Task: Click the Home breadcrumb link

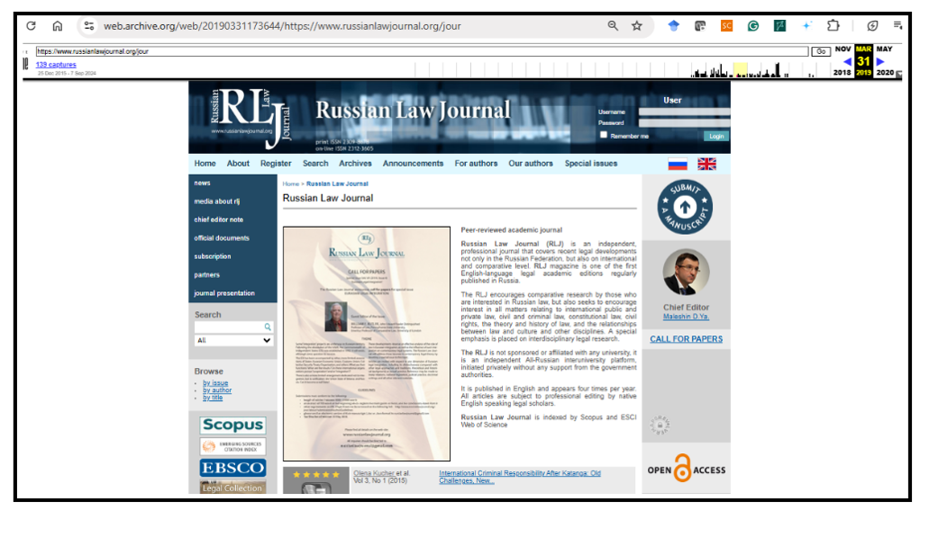Action: pos(290,184)
